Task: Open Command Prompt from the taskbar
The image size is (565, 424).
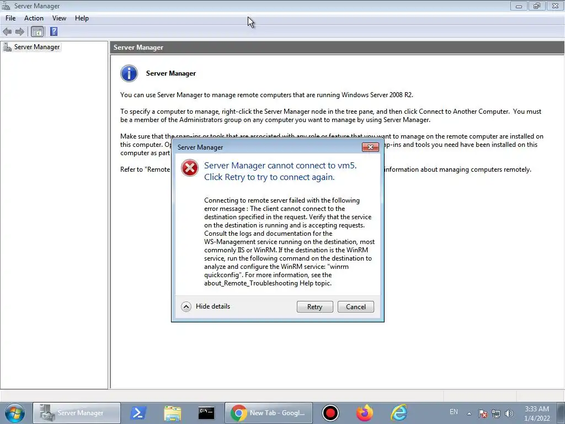Action: (x=206, y=413)
